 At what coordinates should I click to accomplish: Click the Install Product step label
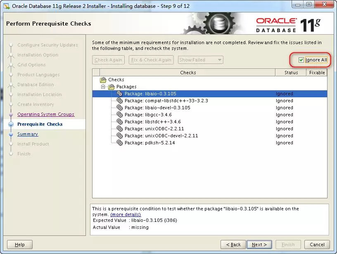(33, 144)
